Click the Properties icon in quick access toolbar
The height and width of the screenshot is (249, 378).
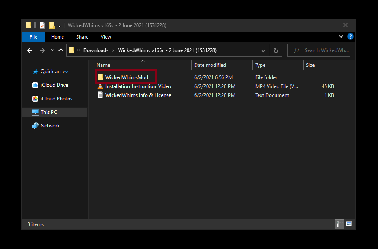click(x=42, y=25)
